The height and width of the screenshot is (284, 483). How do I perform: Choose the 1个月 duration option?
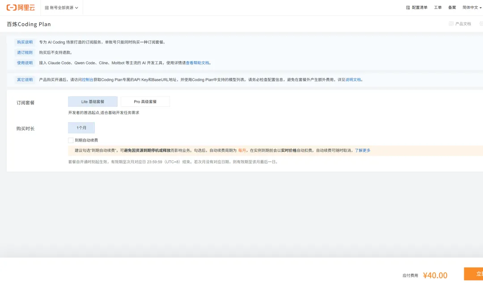pyautogui.click(x=81, y=128)
